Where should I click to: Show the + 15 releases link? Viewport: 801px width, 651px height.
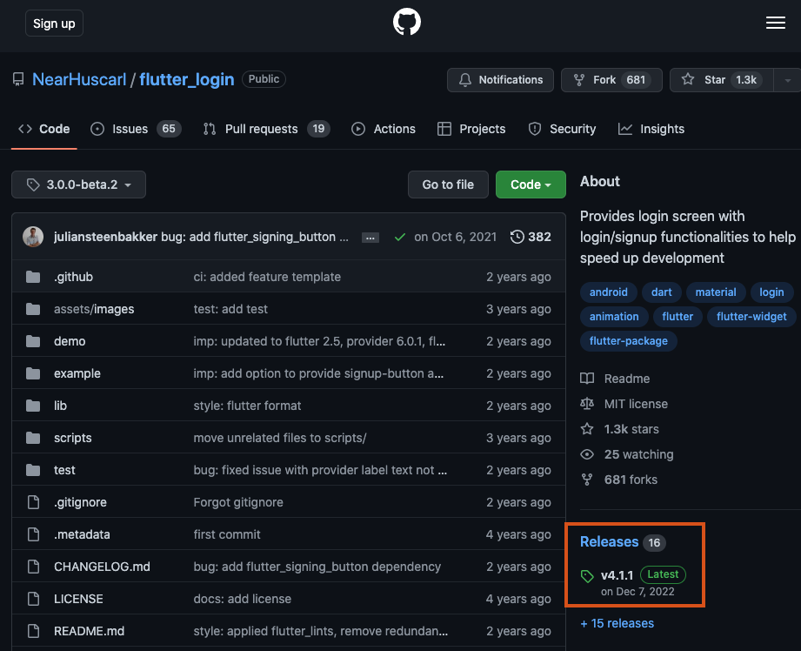click(617, 623)
